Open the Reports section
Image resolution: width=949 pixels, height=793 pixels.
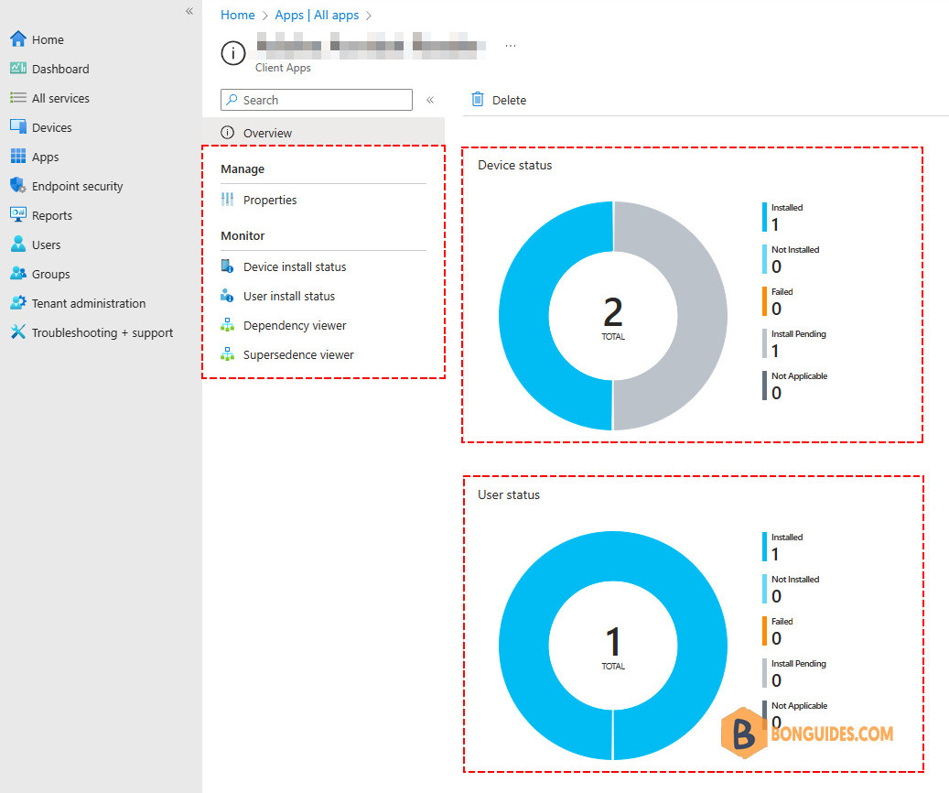point(52,215)
